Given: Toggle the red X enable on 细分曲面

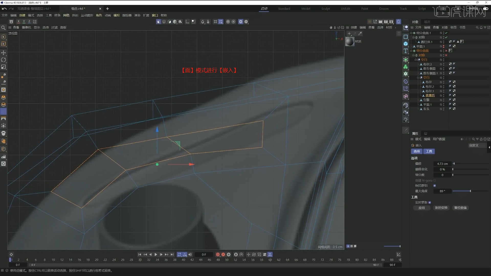Looking at the screenshot, I should pos(446,51).
